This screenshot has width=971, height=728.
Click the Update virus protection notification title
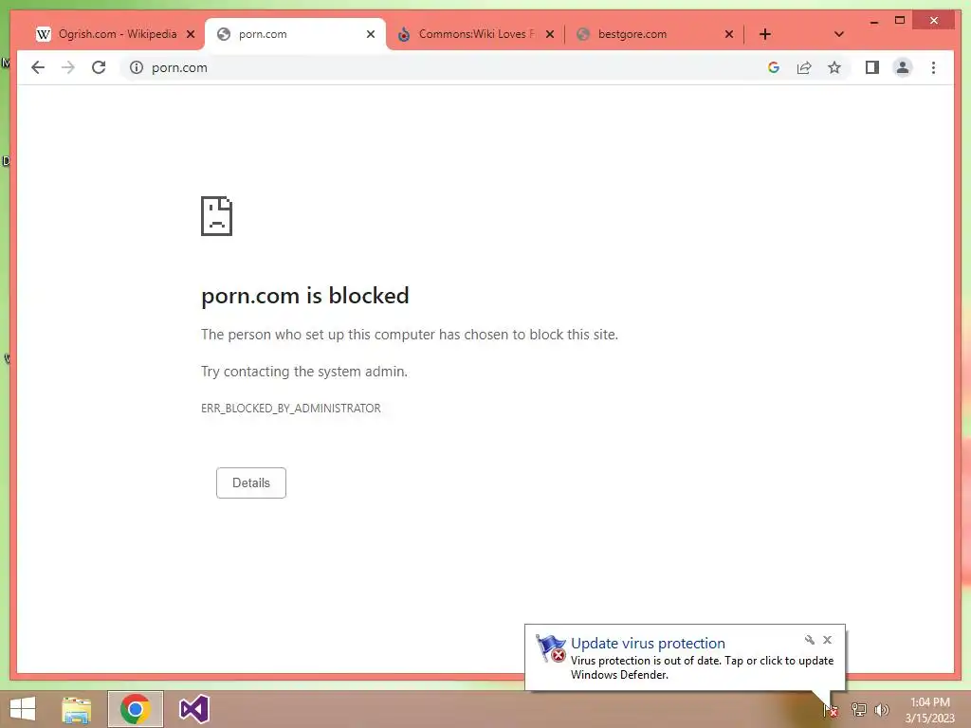648,644
